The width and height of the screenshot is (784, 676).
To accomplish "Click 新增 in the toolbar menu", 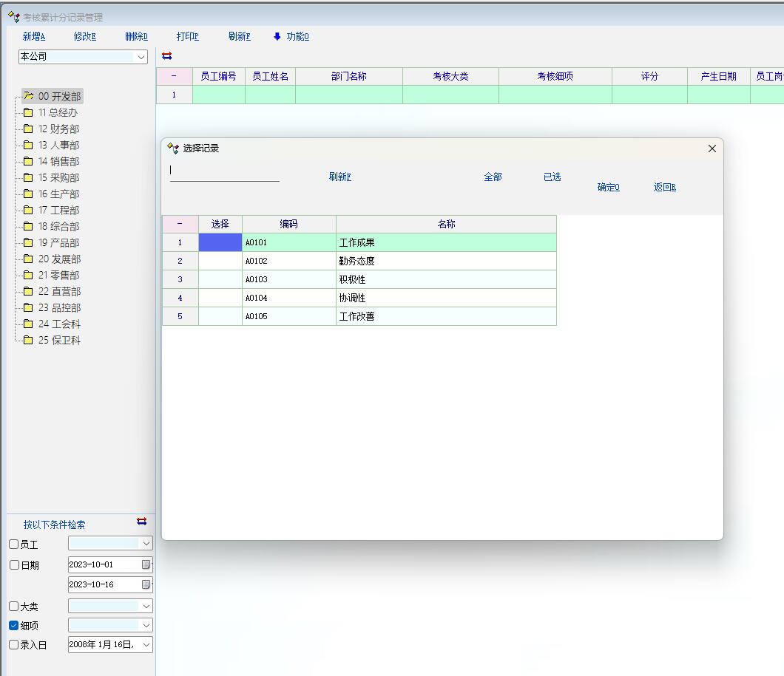I will tap(34, 36).
